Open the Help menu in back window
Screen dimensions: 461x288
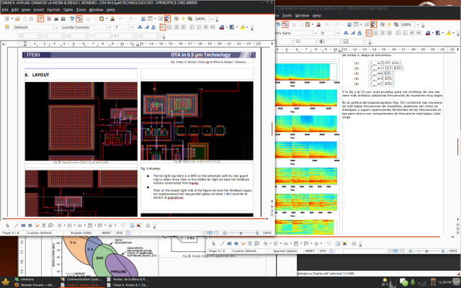317,15
